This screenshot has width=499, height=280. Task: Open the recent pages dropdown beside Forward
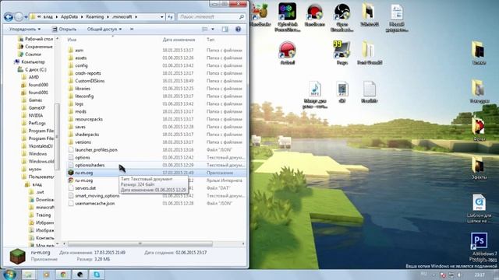coord(26,17)
